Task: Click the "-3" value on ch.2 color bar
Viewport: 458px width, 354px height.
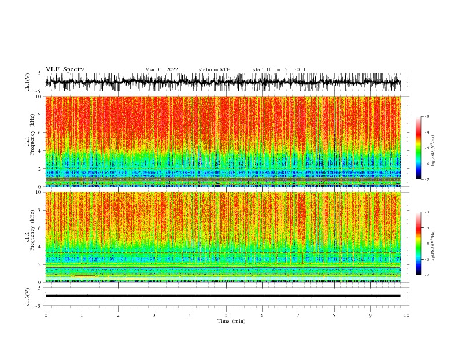Action: [x=427, y=212]
